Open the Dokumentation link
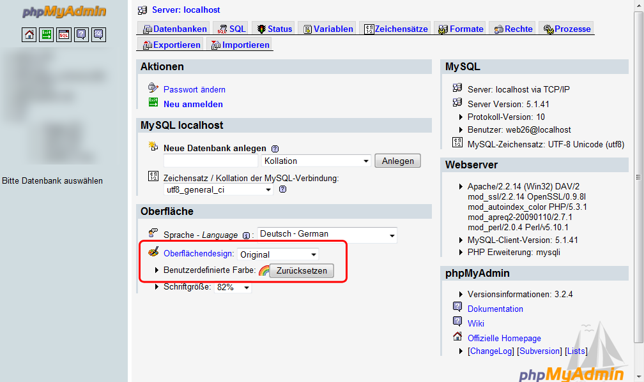Viewport: 644px width, 382px height. pyautogui.click(x=495, y=309)
